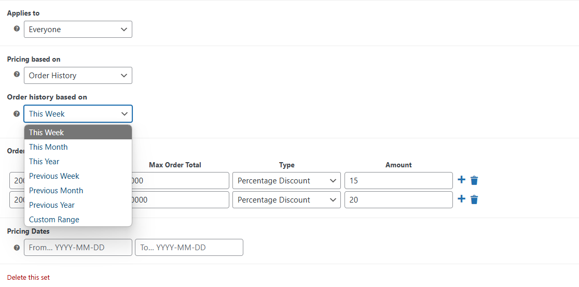Image resolution: width=579 pixels, height=287 pixels.
Task: Click the Delete this set link
Action: 29,277
